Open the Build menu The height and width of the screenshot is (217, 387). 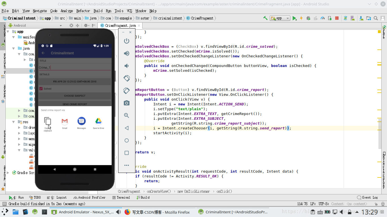tap(98, 11)
